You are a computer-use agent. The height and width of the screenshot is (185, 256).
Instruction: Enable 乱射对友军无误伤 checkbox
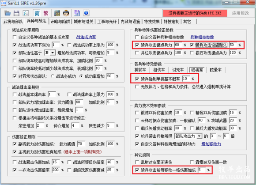[137, 162]
